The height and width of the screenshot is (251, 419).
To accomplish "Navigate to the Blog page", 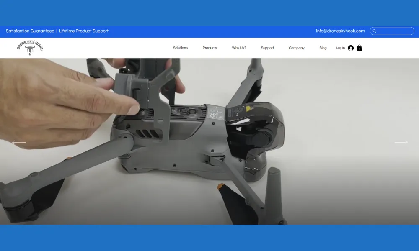I will pyautogui.click(x=323, y=48).
